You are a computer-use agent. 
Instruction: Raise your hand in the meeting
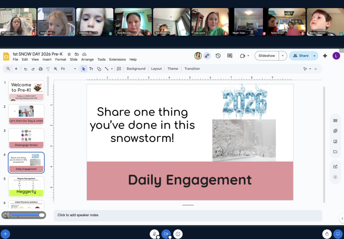point(327,234)
